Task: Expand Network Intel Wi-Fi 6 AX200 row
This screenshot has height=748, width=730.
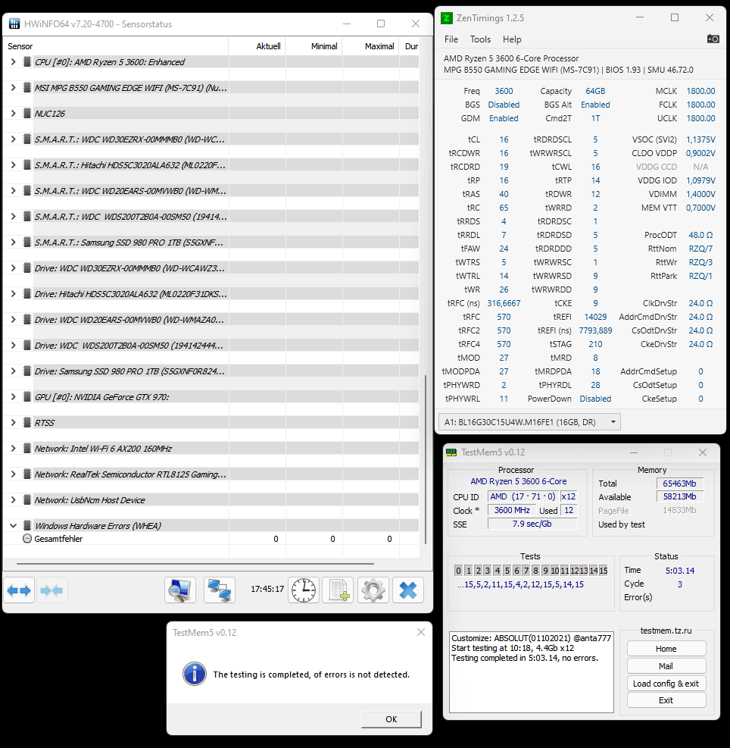Action: 14,448
